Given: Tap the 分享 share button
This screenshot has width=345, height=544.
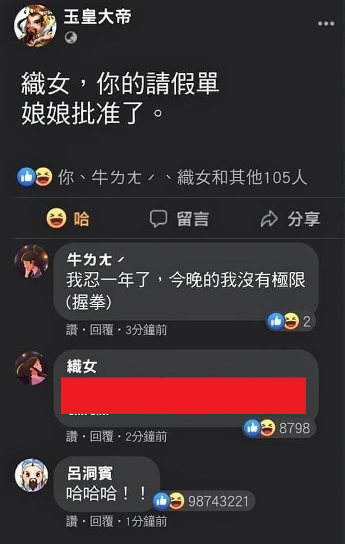Looking at the screenshot, I should 290,218.
